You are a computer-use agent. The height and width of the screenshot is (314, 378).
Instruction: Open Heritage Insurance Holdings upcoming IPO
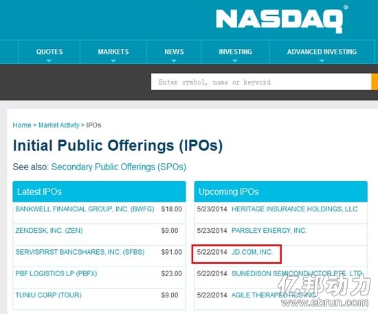[x=294, y=209]
